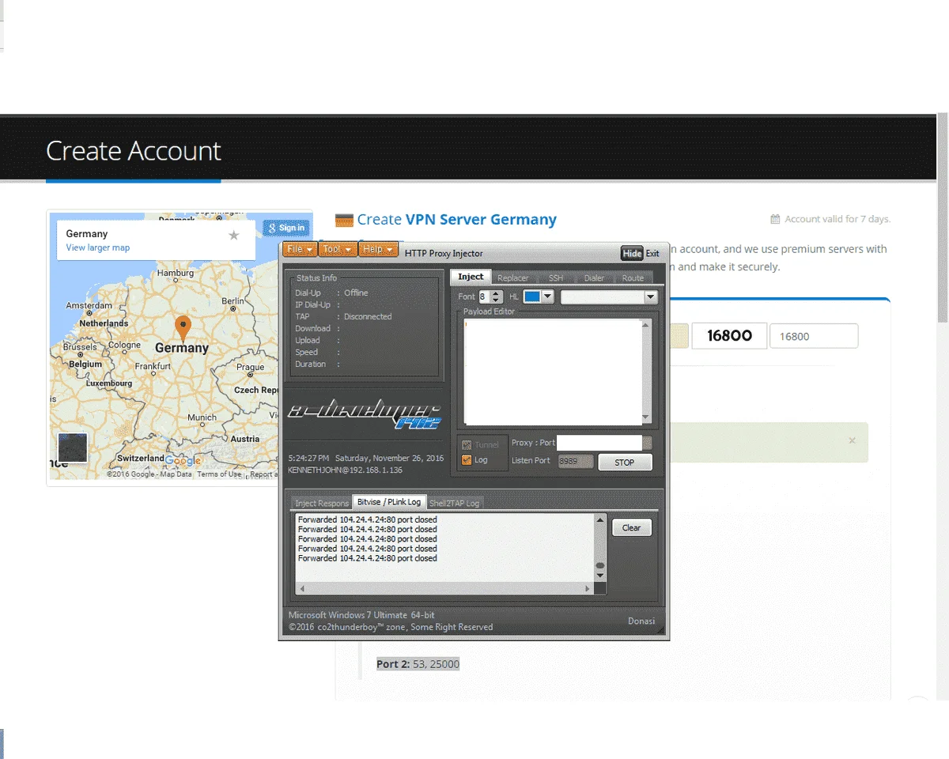Click the first Forwarded 104.24.4.24:80 log line

(367, 519)
